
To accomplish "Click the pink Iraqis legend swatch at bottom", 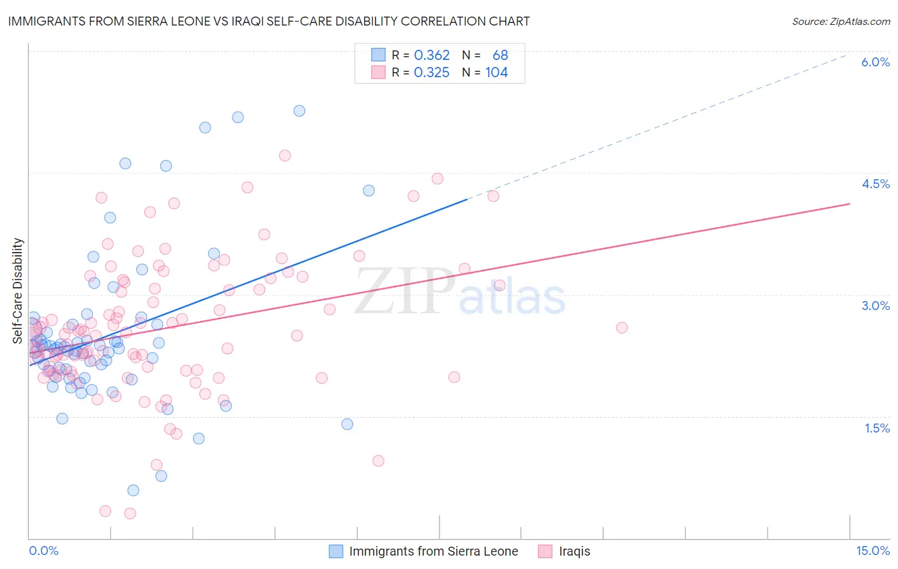I will pos(545,551).
